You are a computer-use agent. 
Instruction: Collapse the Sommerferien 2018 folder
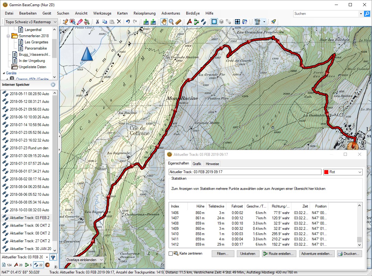point(8,36)
